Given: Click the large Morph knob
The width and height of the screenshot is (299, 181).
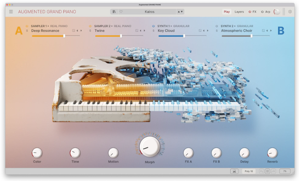Looking at the screenshot, I should click(149, 146).
